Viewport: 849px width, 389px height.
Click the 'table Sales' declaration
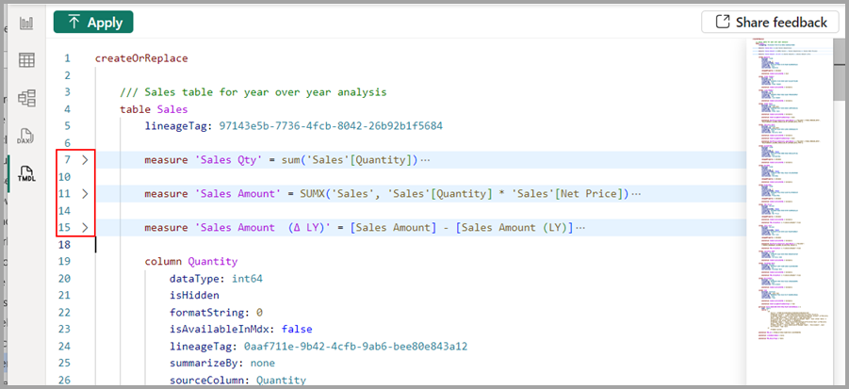click(154, 109)
